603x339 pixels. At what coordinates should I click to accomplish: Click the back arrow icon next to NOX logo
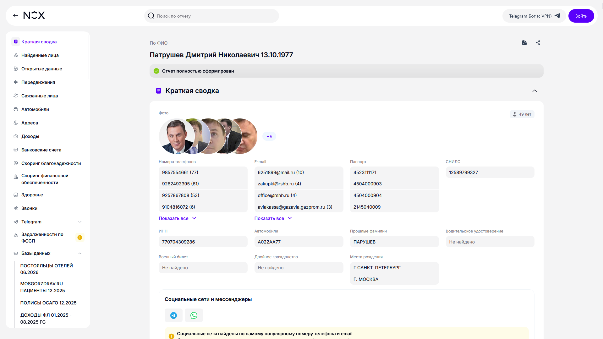point(15,16)
